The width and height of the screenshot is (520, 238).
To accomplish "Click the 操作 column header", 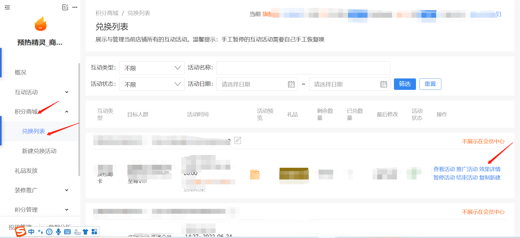I will [x=442, y=114].
